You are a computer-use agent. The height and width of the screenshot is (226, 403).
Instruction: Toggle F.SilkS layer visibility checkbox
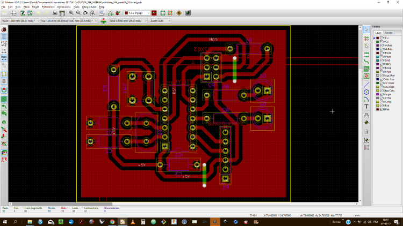point(382,61)
